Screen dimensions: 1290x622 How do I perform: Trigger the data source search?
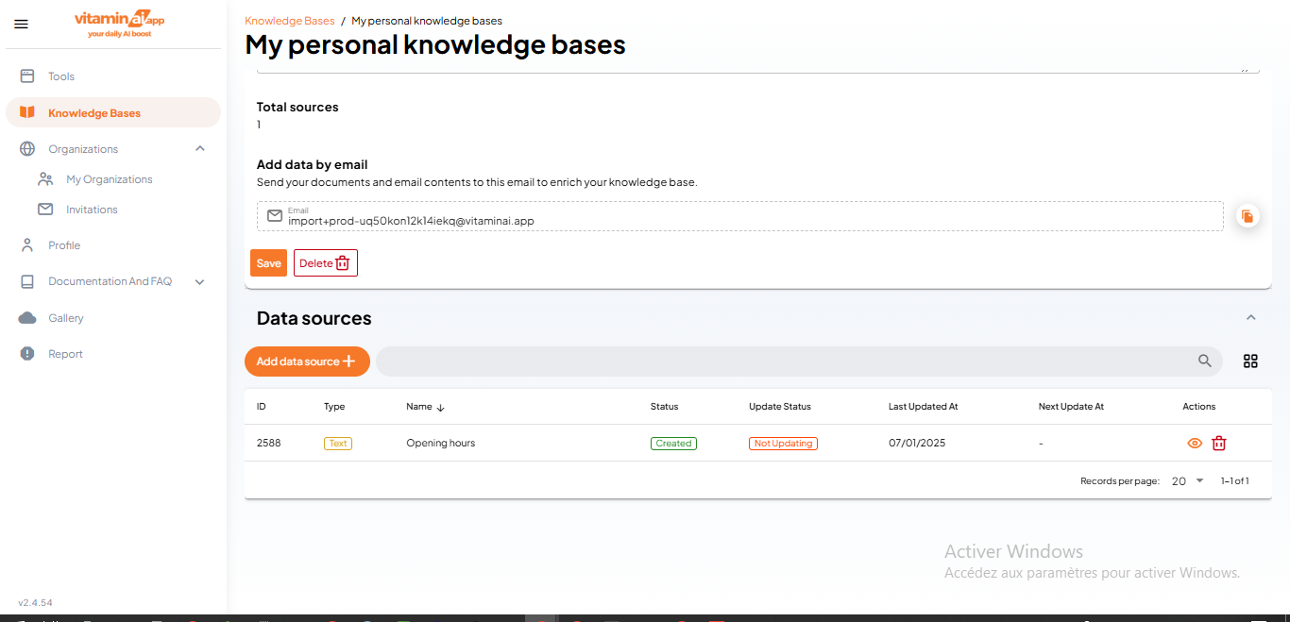(1205, 361)
